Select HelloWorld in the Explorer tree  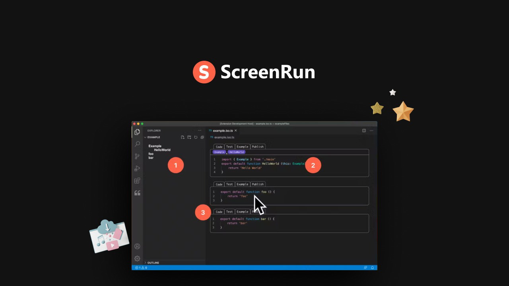point(162,150)
